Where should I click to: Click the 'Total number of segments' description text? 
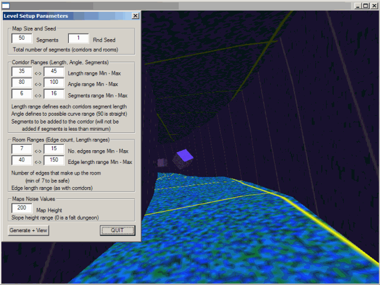coord(65,50)
